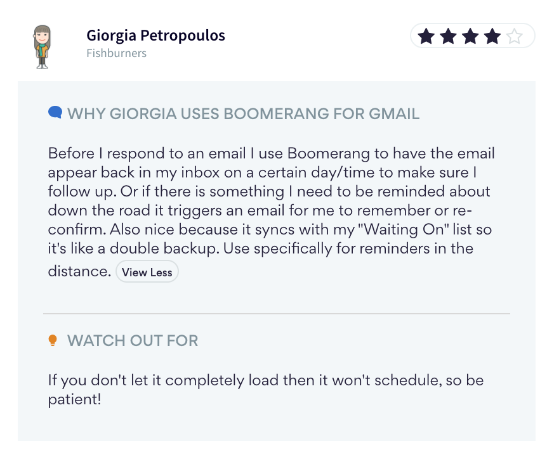Image resolution: width=547 pixels, height=455 pixels.
Task: Click the review paragraph starting "Before I respond"
Action: [271, 212]
